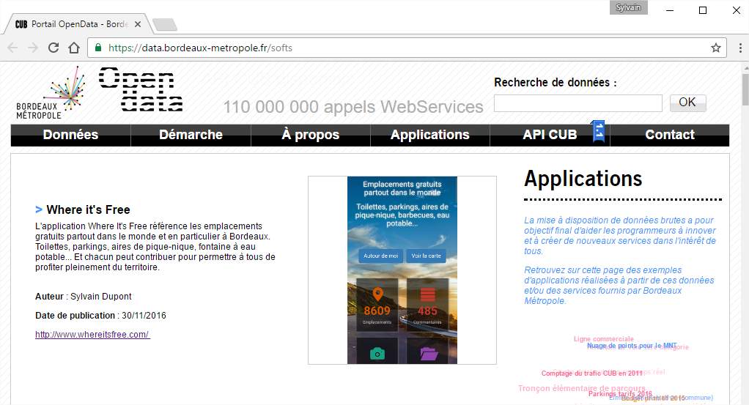Viewport: 749px width, 405px height.
Task: Click the 110 000 000 appels WebServices text
Action: 353,106
